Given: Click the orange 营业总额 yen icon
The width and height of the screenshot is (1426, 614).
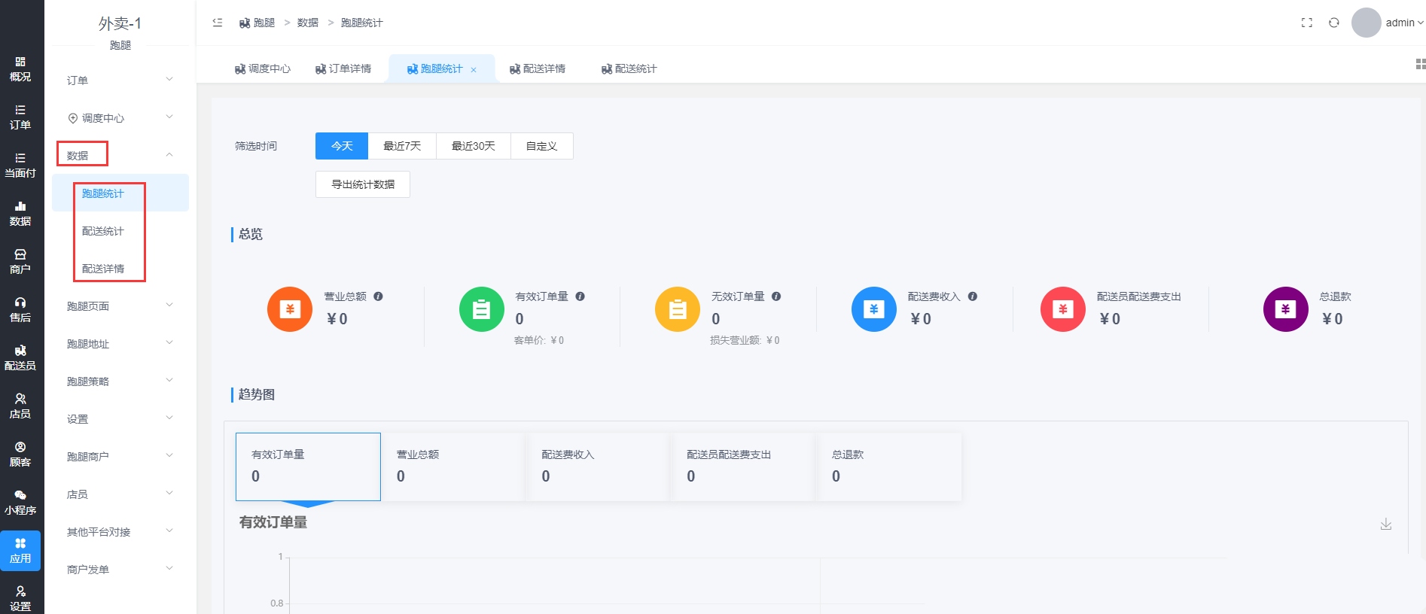Looking at the screenshot, I should click(x=290, y=309).
